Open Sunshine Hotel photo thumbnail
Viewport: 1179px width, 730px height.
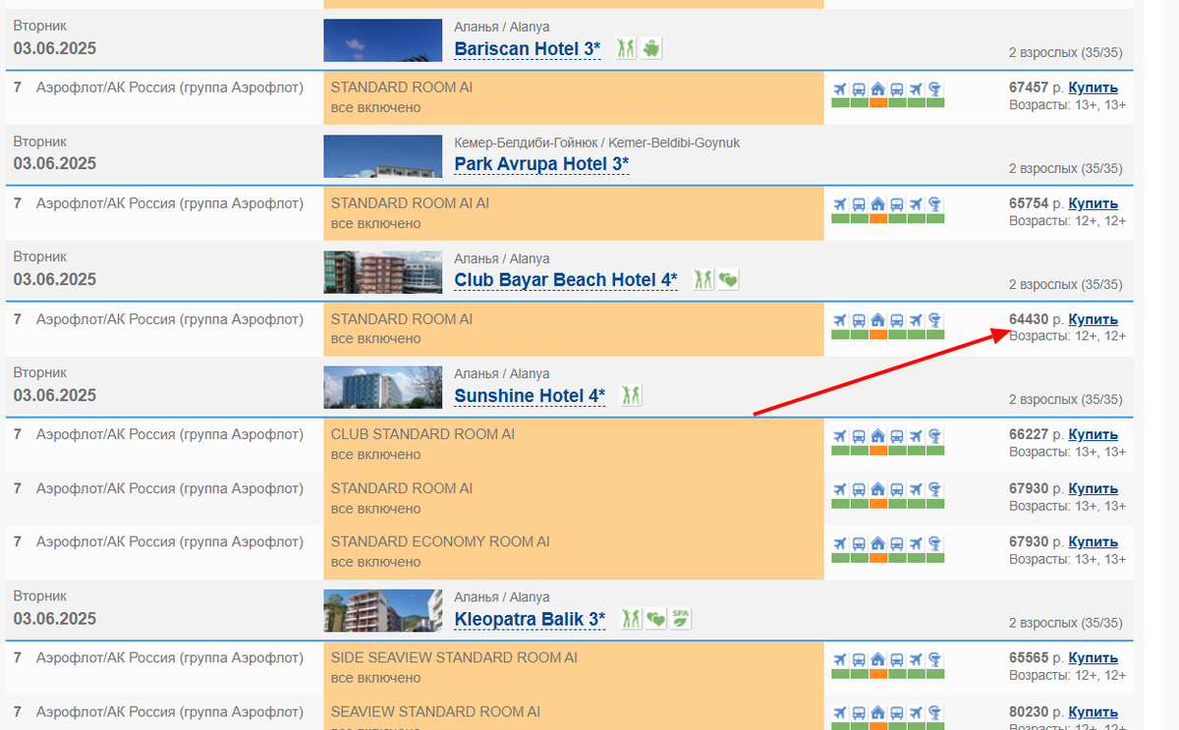pos(383,387)
